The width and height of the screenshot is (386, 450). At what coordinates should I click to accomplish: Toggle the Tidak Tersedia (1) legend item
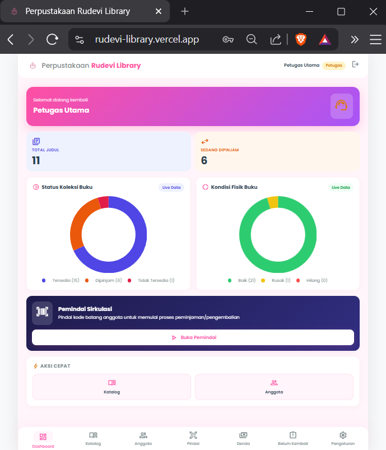[x=151, y=280]
